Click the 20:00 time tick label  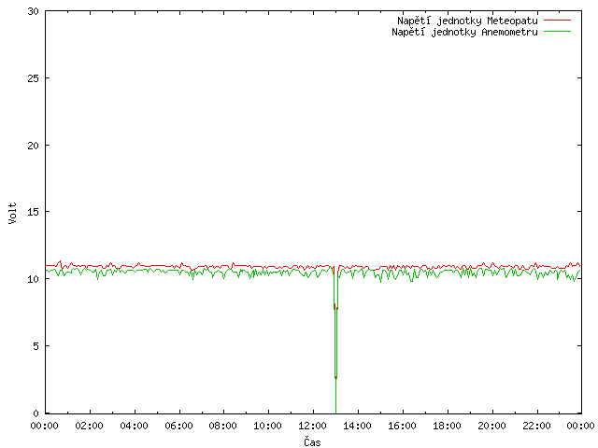click(492, 426)
